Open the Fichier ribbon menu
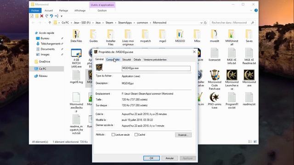294x165 pixels. coord(35,11)
